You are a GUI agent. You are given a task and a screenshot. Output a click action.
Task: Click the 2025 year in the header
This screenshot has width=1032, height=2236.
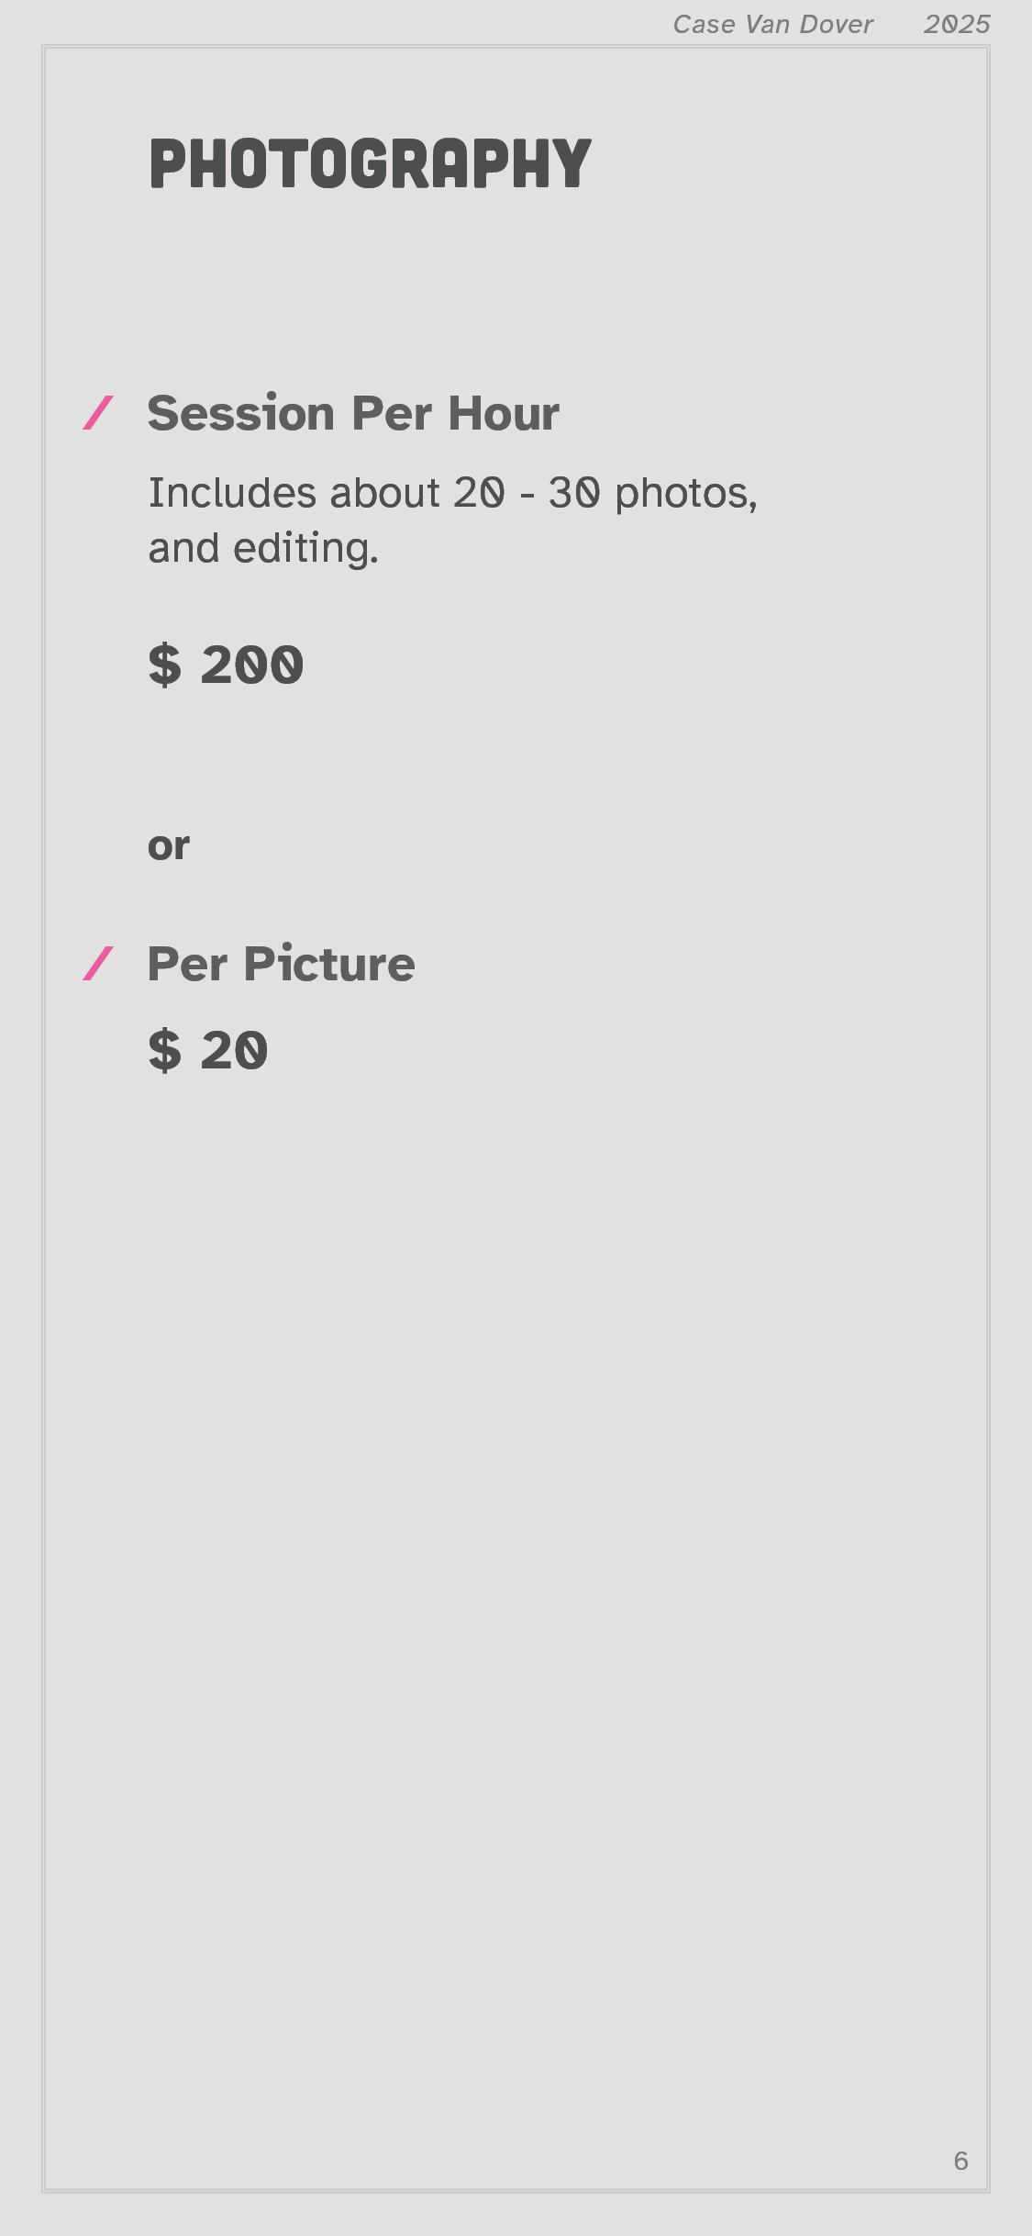pyautogui.click(x=957, y=24)
